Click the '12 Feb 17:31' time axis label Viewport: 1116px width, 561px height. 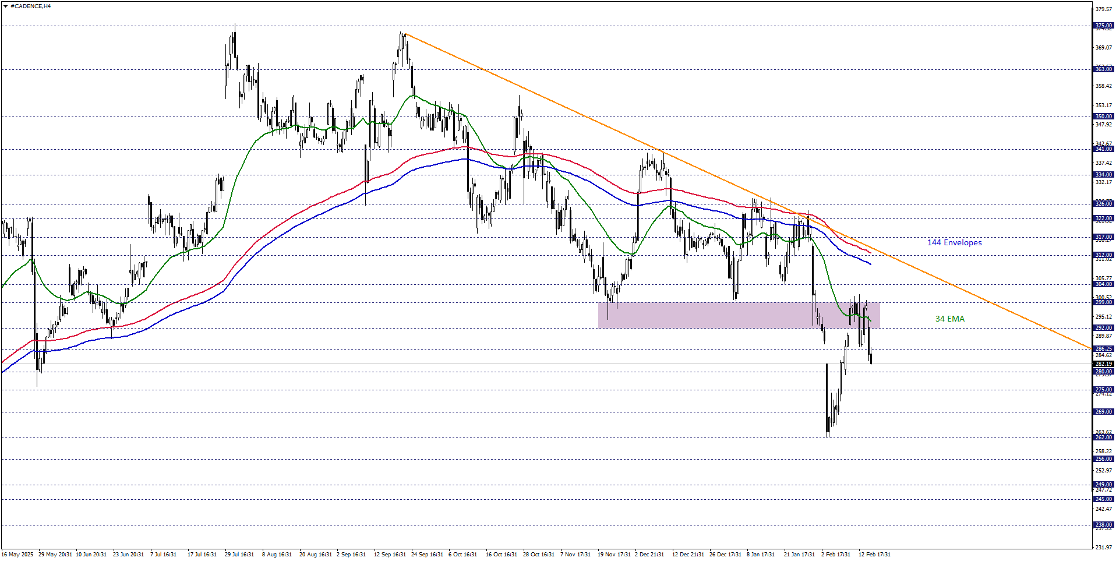(874, 554)
